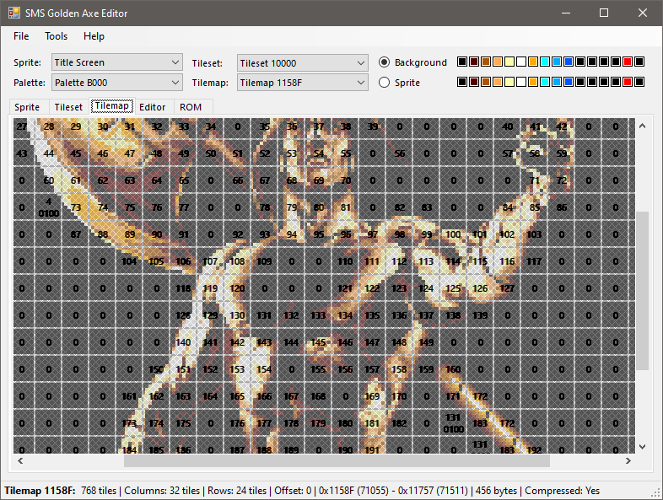663x500 pixels.
Task: Click the horizontal scrollbar thumb
Action: pos(337,460)
